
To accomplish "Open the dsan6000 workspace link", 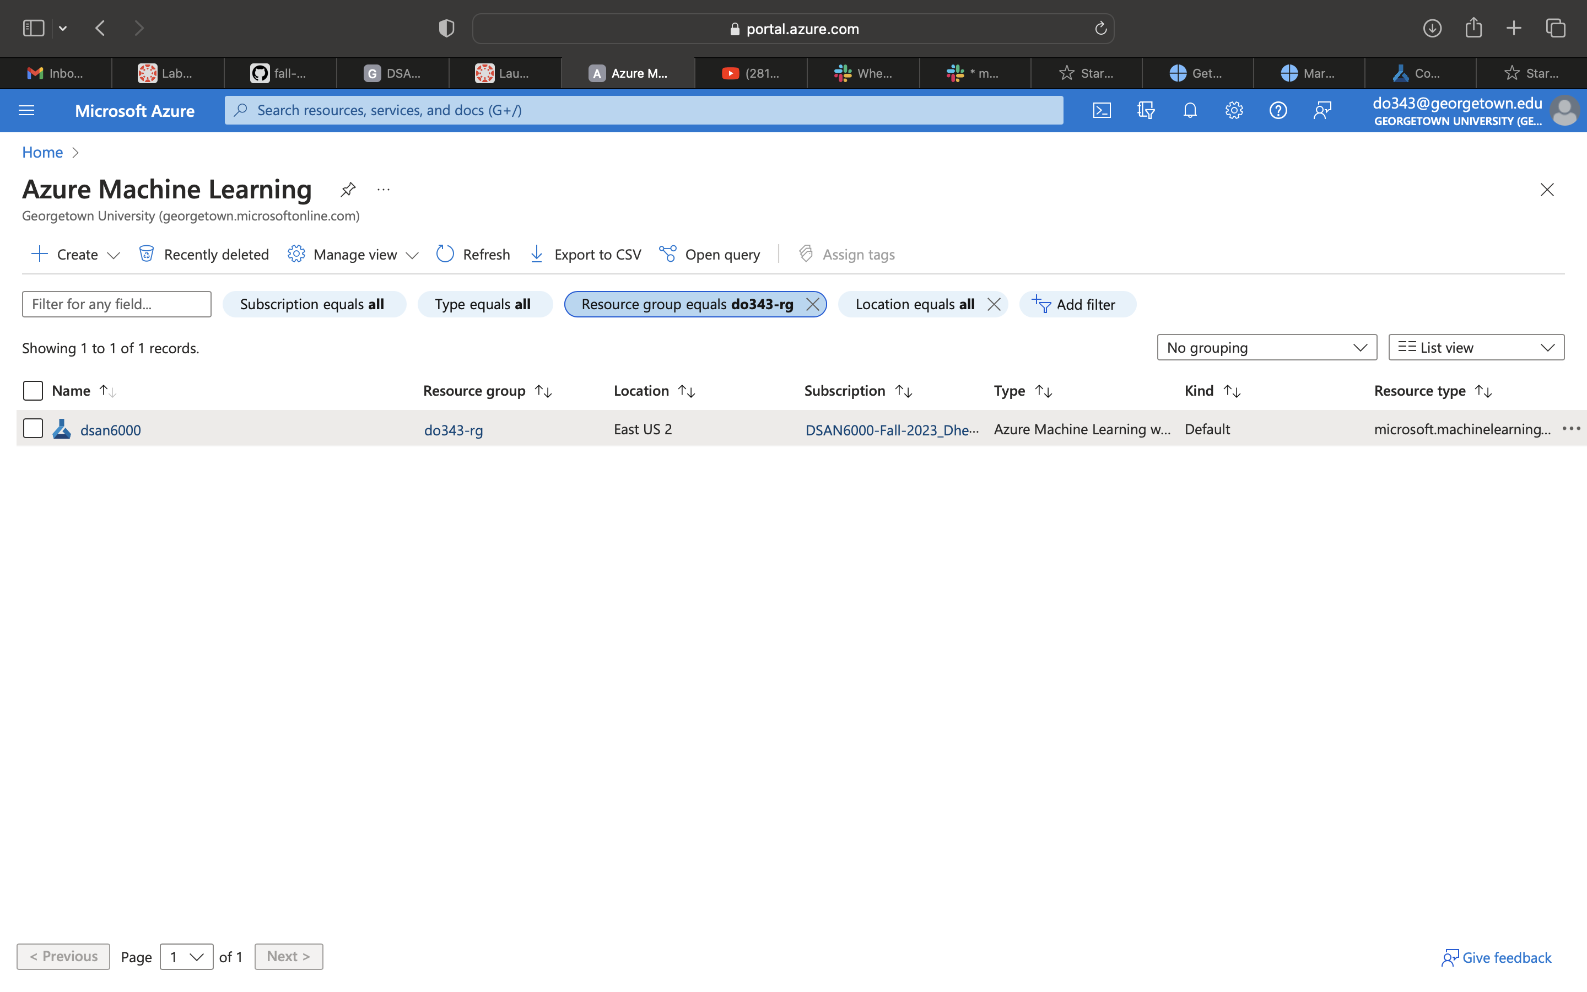I will pos(110,430).
